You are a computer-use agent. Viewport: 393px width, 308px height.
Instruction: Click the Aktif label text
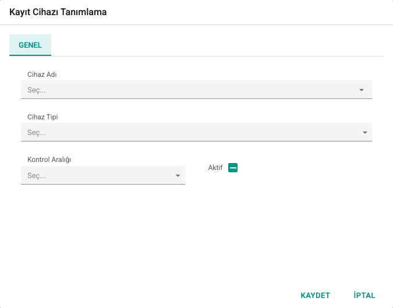(x=215, y=168)
